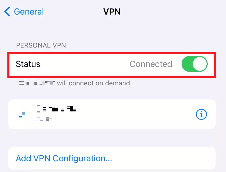
Task: Click blank area right of Add VPN Configuration
Action: point(163,158)
